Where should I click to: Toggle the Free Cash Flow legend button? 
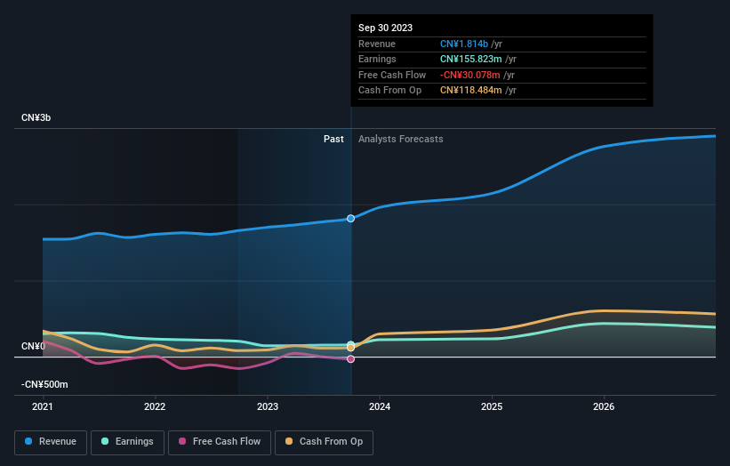220,442
